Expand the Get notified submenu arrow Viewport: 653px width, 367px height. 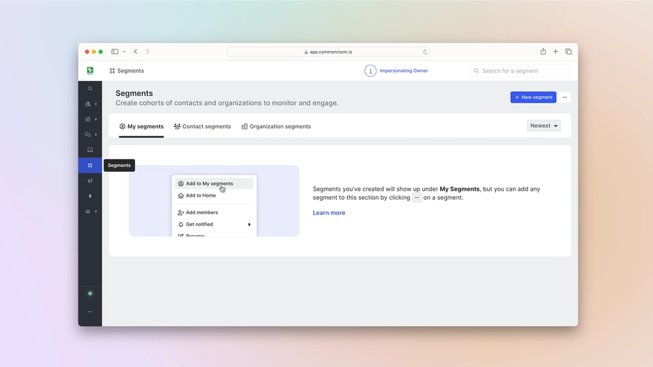tap(249, 225)
